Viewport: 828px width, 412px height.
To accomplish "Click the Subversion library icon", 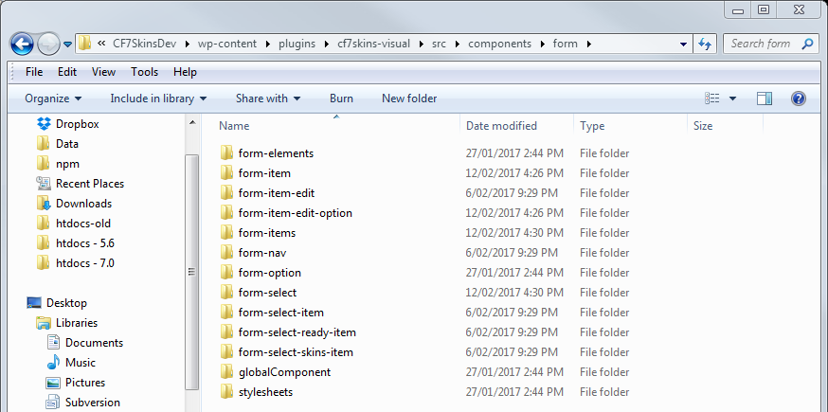I will tap(53, 403).
